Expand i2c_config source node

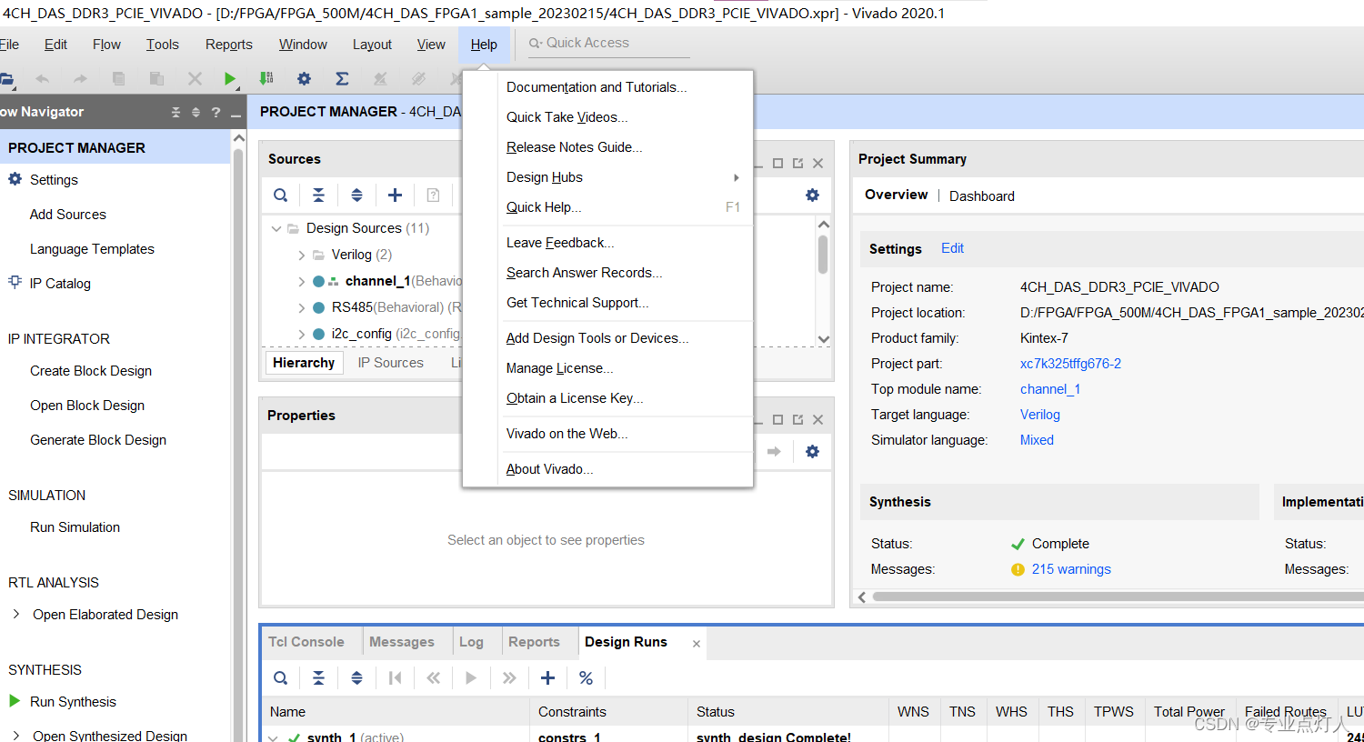coord(301,334)
